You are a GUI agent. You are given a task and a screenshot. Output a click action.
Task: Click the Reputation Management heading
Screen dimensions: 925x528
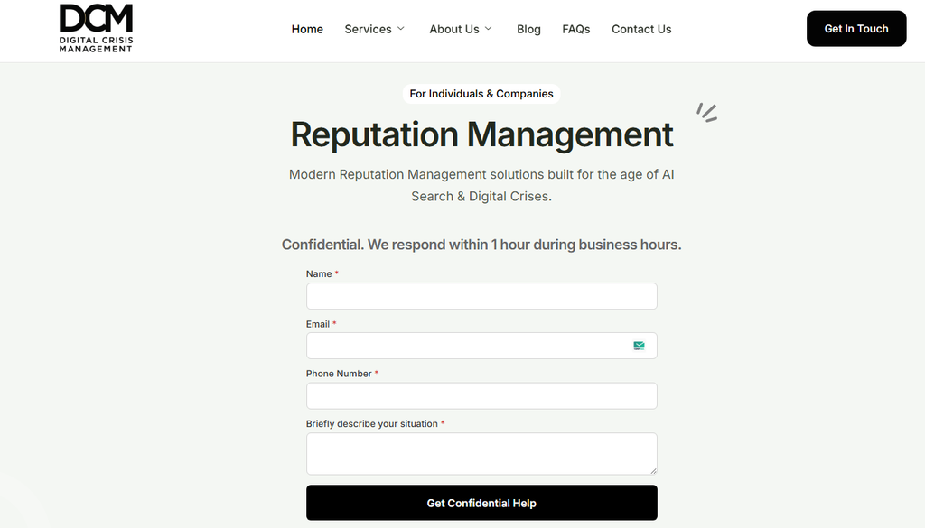coord(481,134)
